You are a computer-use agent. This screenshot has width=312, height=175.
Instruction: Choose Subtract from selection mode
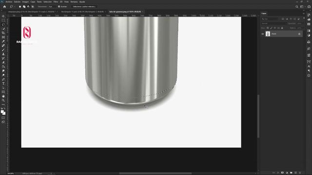[28, 6]
